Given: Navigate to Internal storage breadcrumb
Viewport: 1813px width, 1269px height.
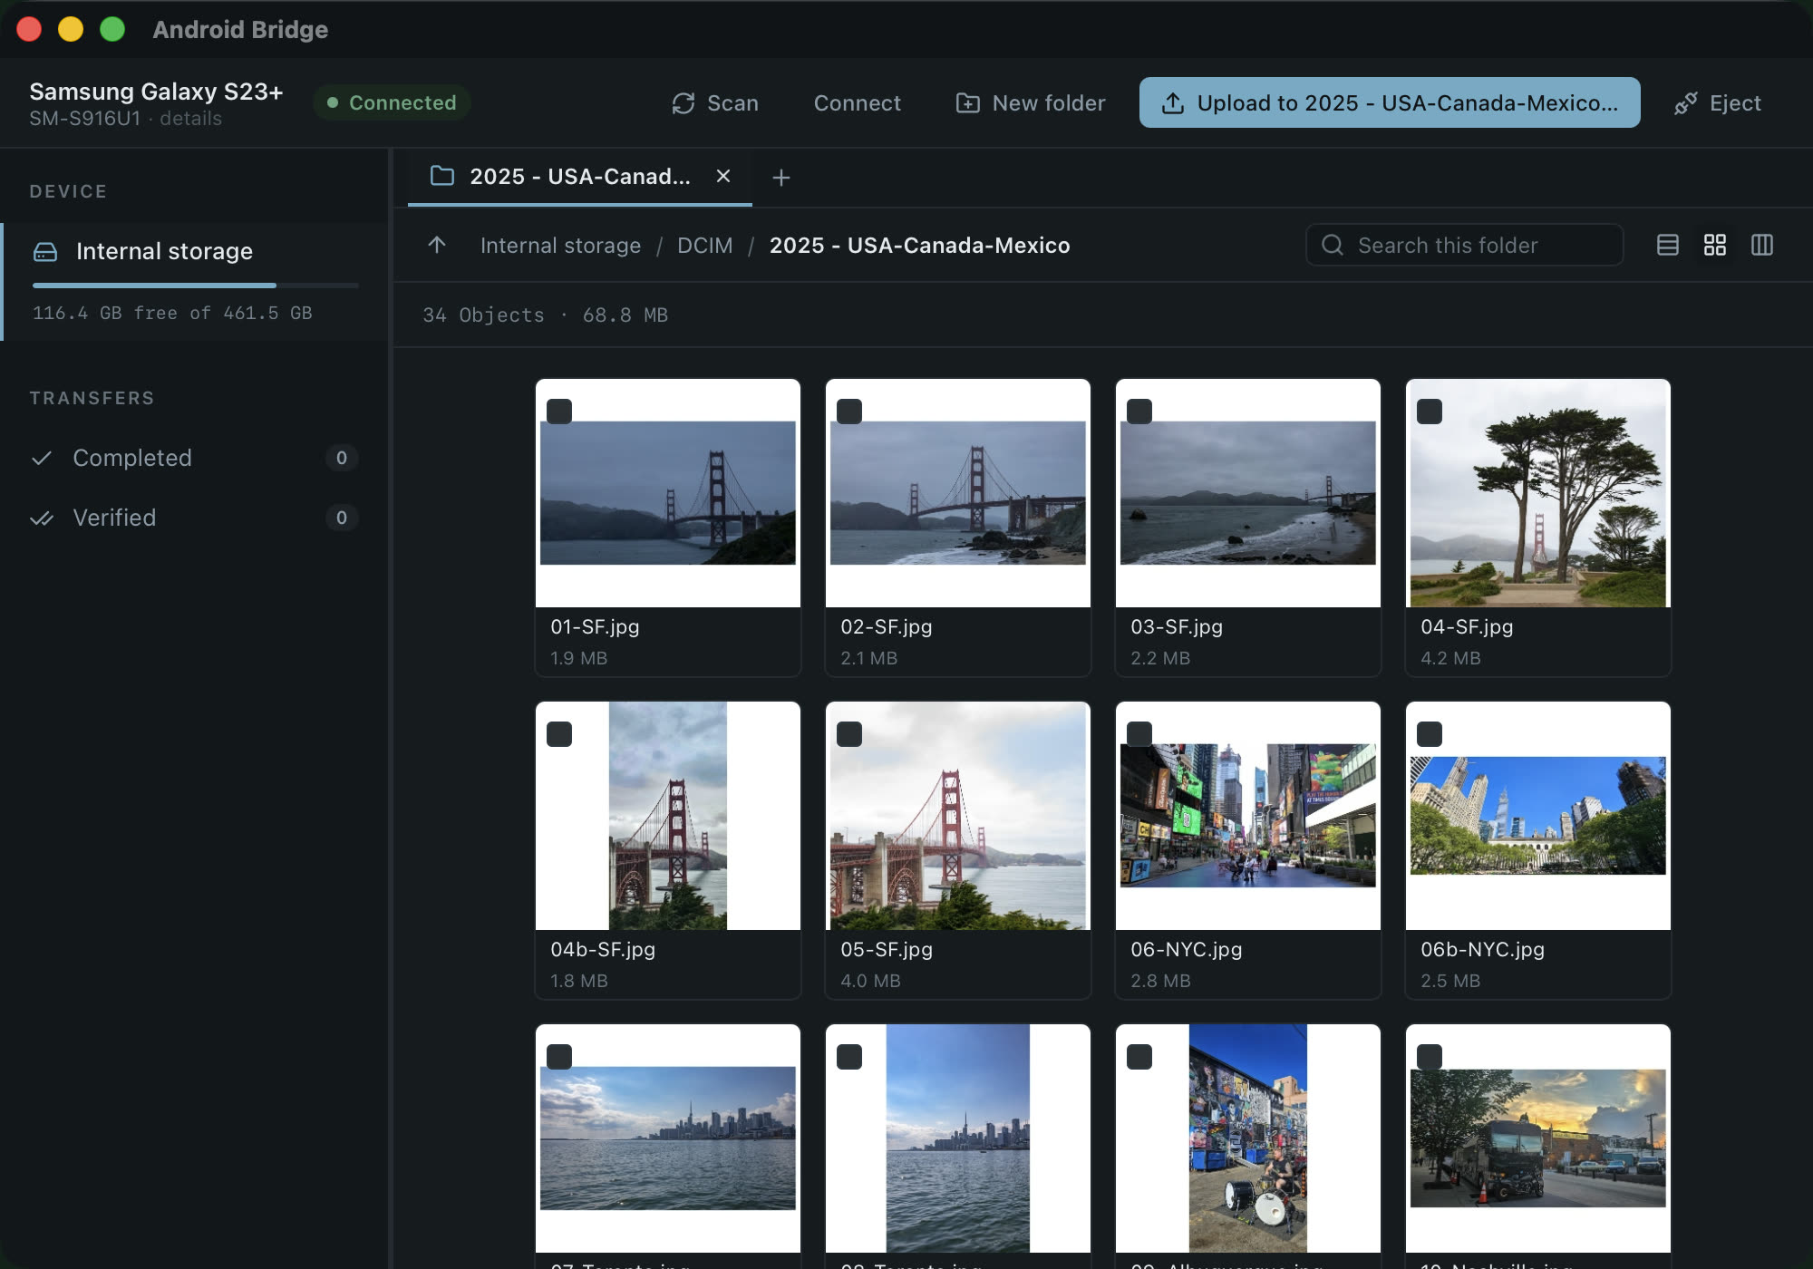Looking at the screenshot, I should pos(560,246).
